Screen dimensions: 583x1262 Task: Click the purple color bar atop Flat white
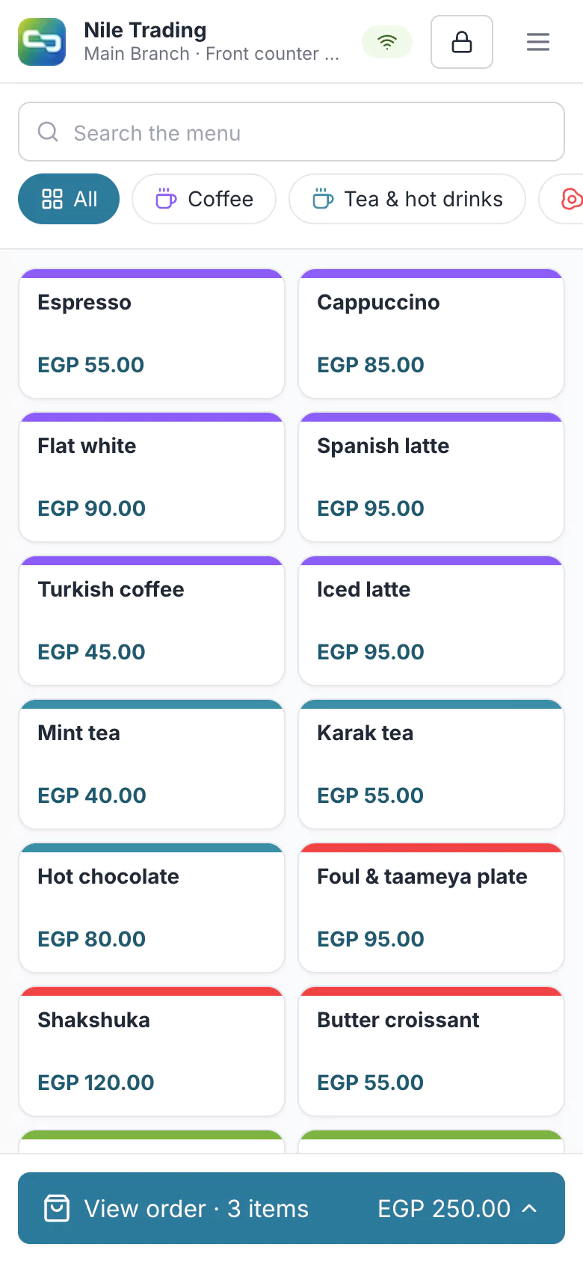pos(152,417)
